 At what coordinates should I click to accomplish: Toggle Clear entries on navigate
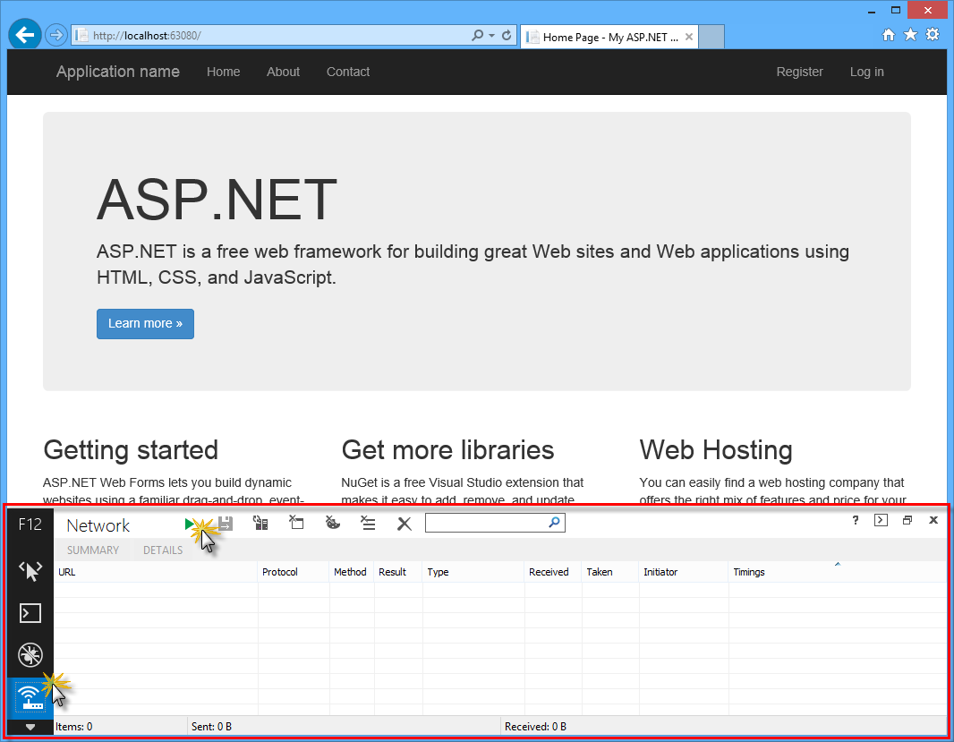(296, 523)
